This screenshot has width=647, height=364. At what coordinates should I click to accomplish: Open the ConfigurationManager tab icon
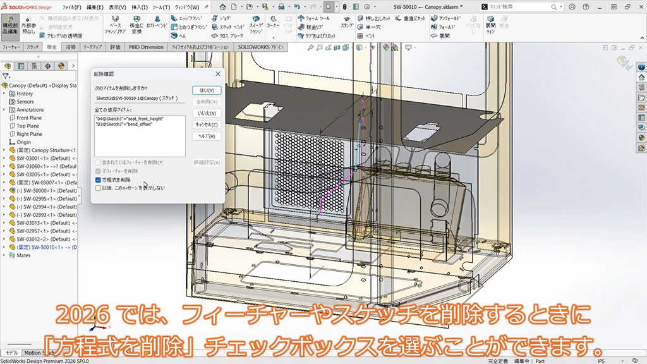34,66
